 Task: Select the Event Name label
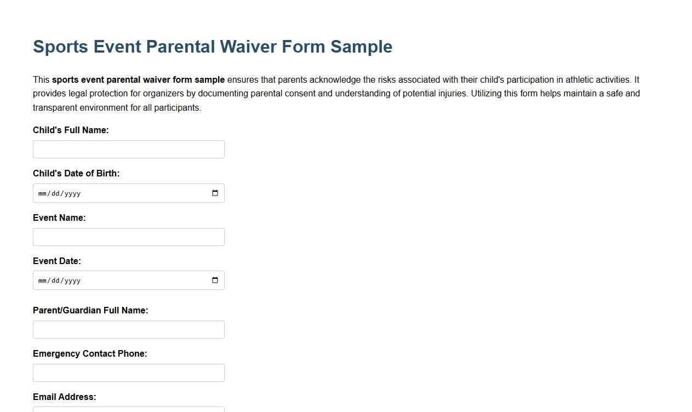[x=59, y=218]
